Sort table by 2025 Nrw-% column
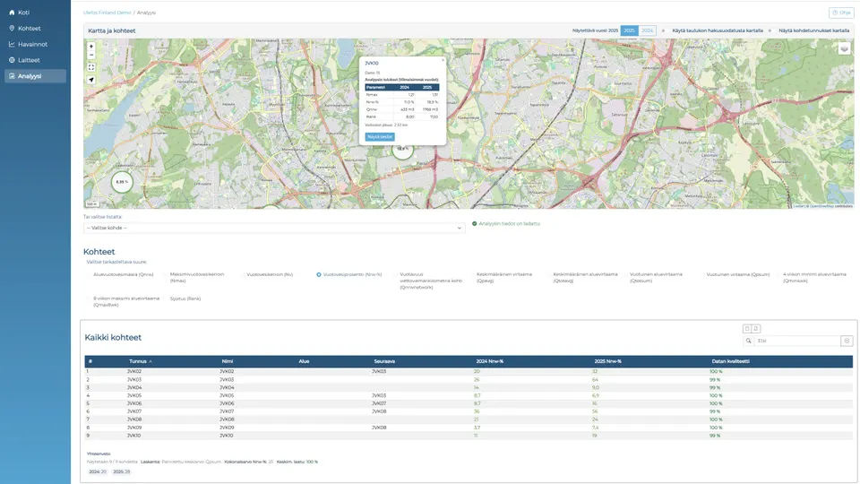This screenshot has height=484, width=860. (607, 361)
